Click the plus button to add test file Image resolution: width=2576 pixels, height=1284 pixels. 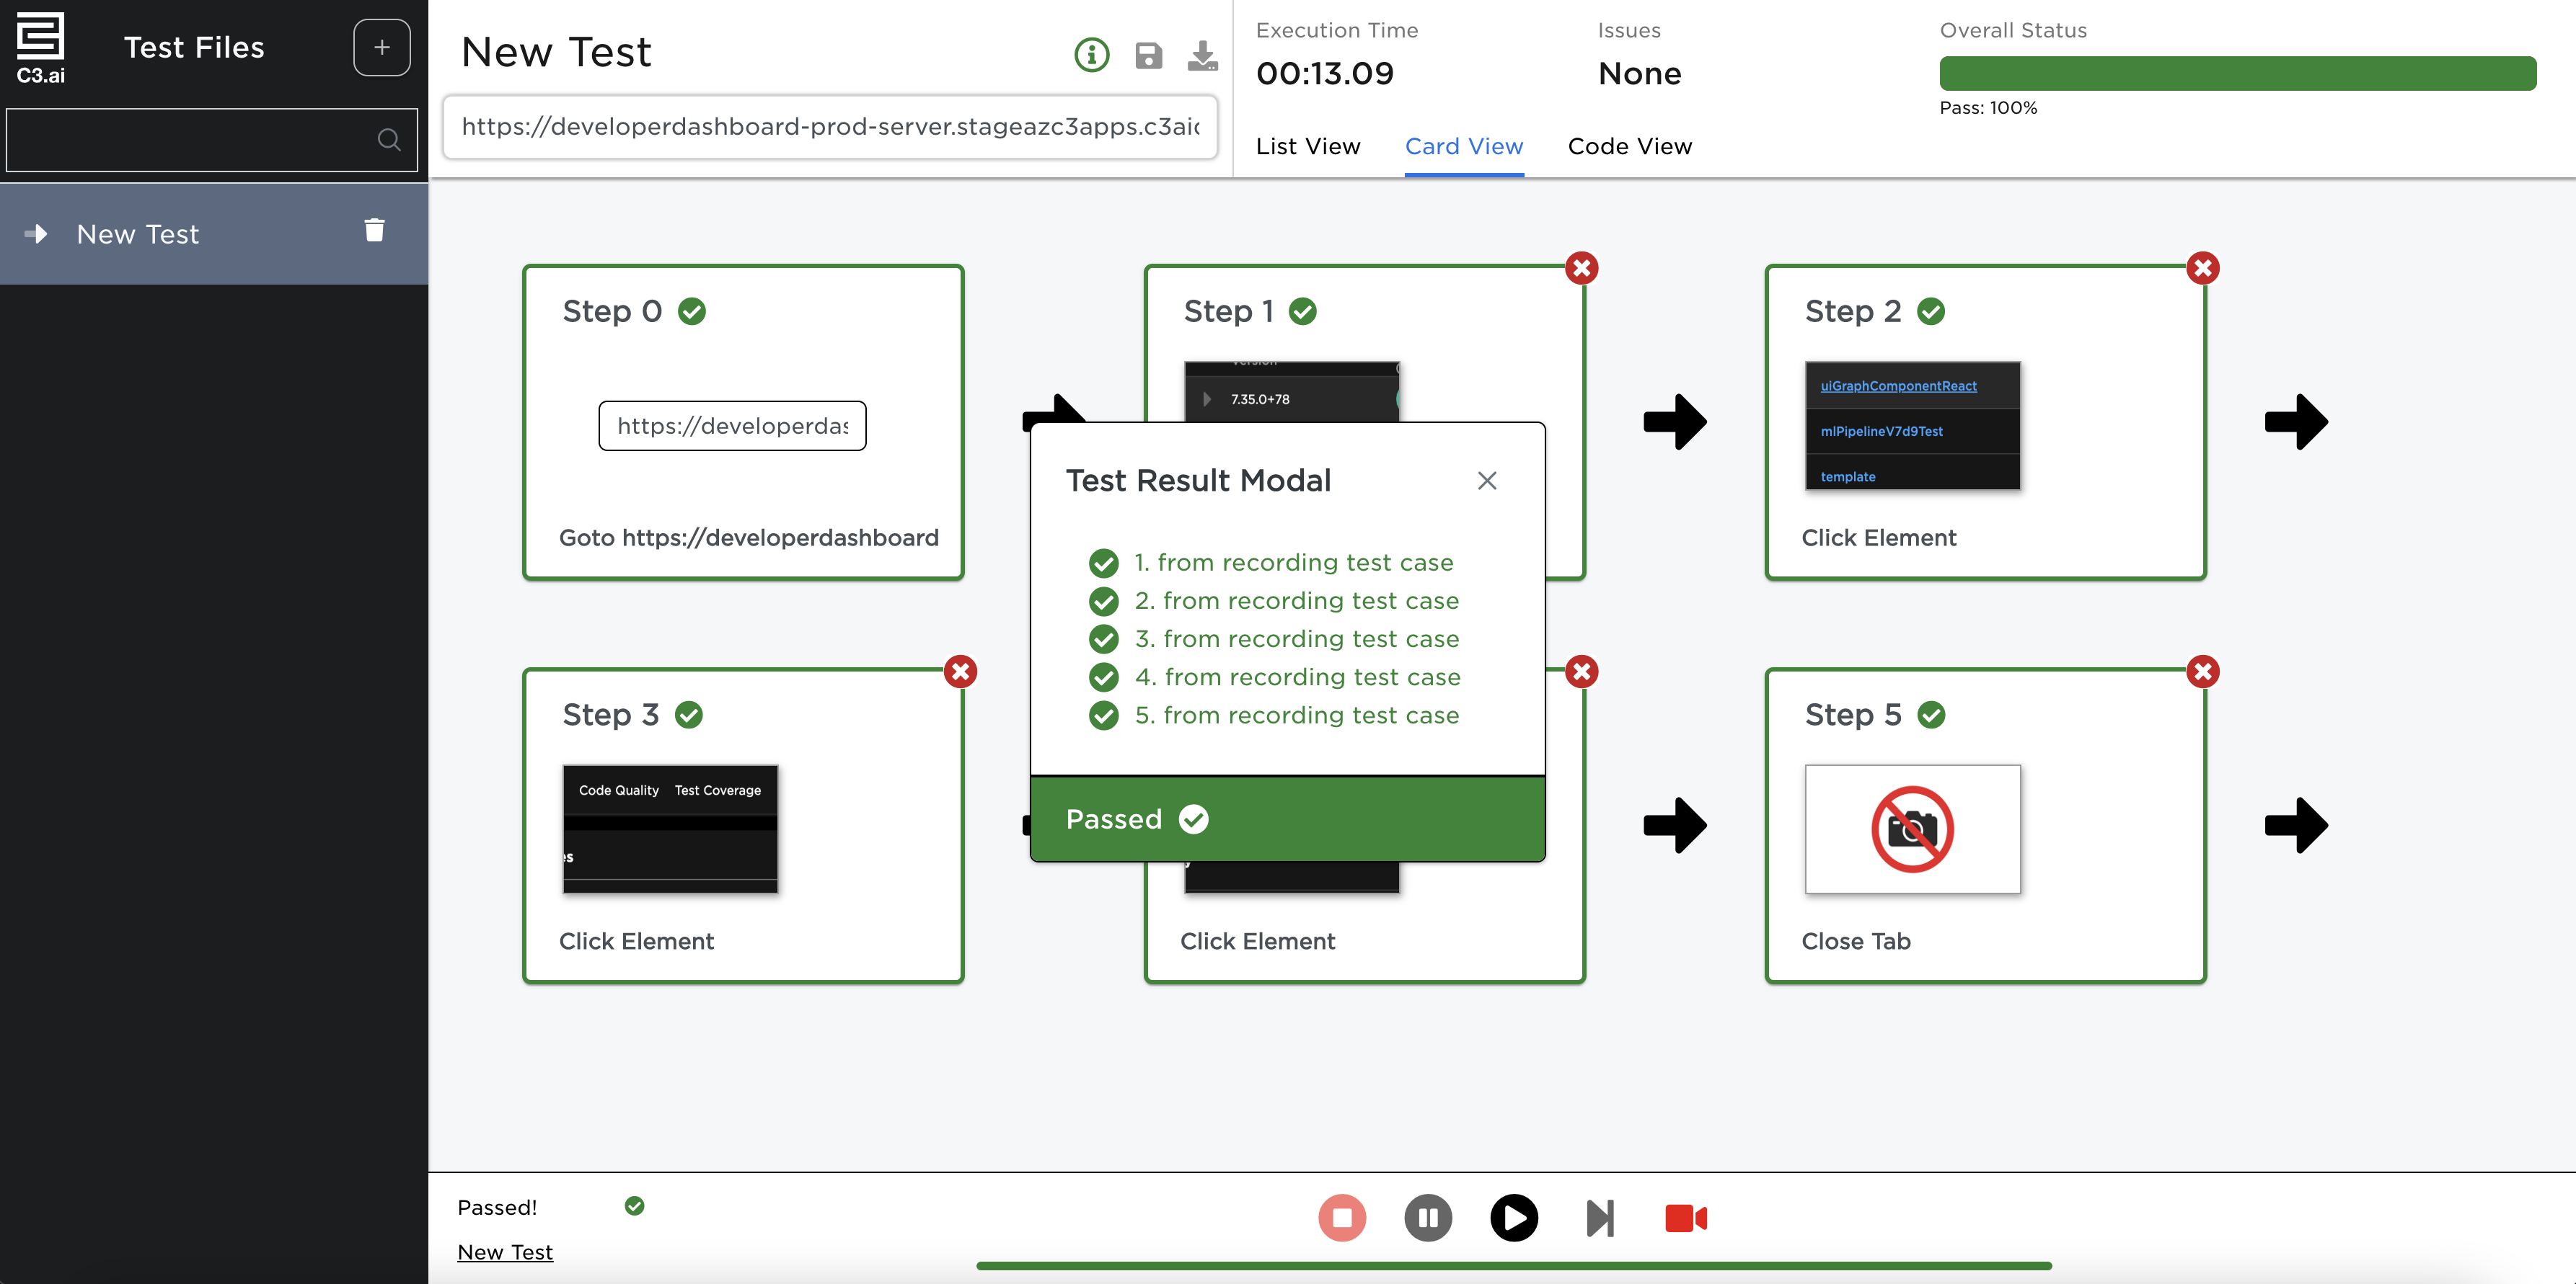(x=381, y=47)
